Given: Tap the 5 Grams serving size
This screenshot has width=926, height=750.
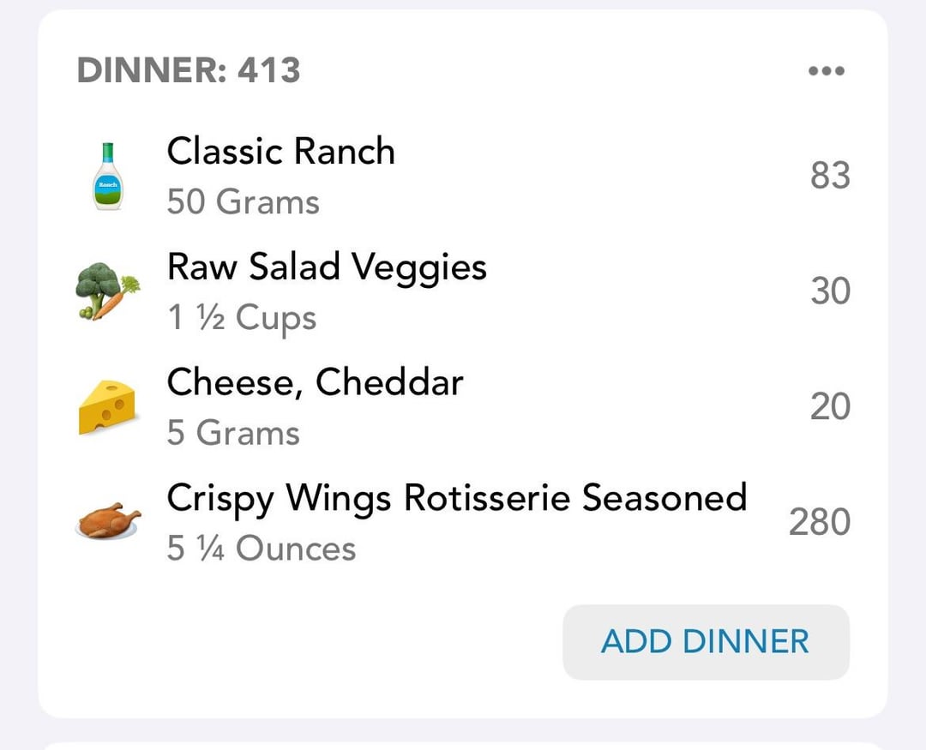Looking at the screenshot, I should pos(233,433).
